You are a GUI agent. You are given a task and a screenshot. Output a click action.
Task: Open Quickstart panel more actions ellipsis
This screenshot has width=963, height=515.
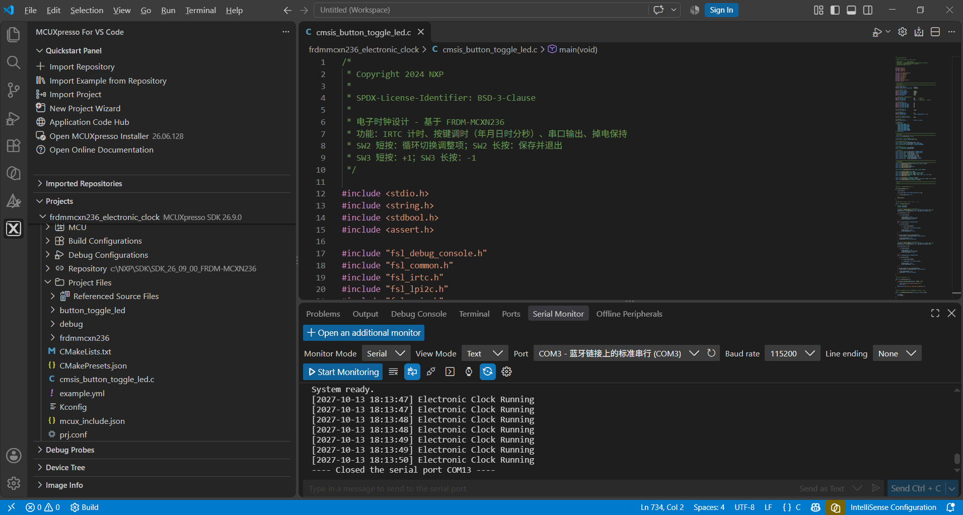(286, 32)
